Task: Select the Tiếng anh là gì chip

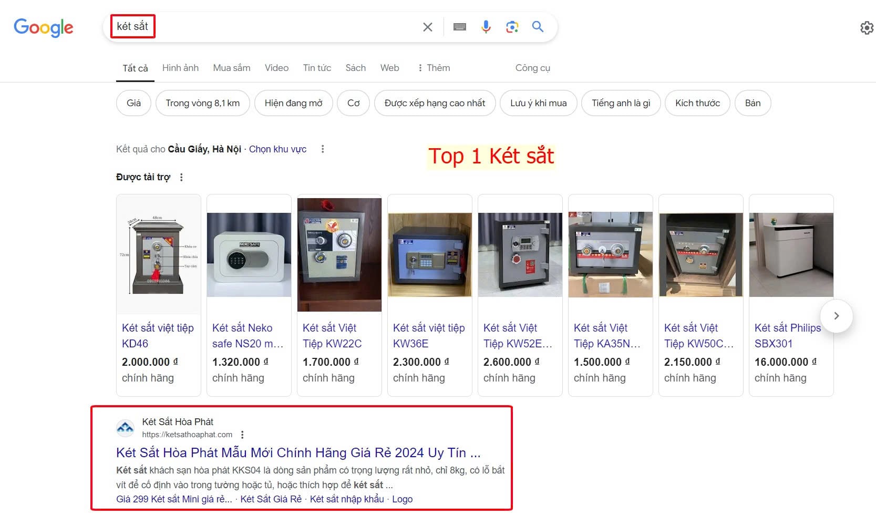Action: point(621,103)
